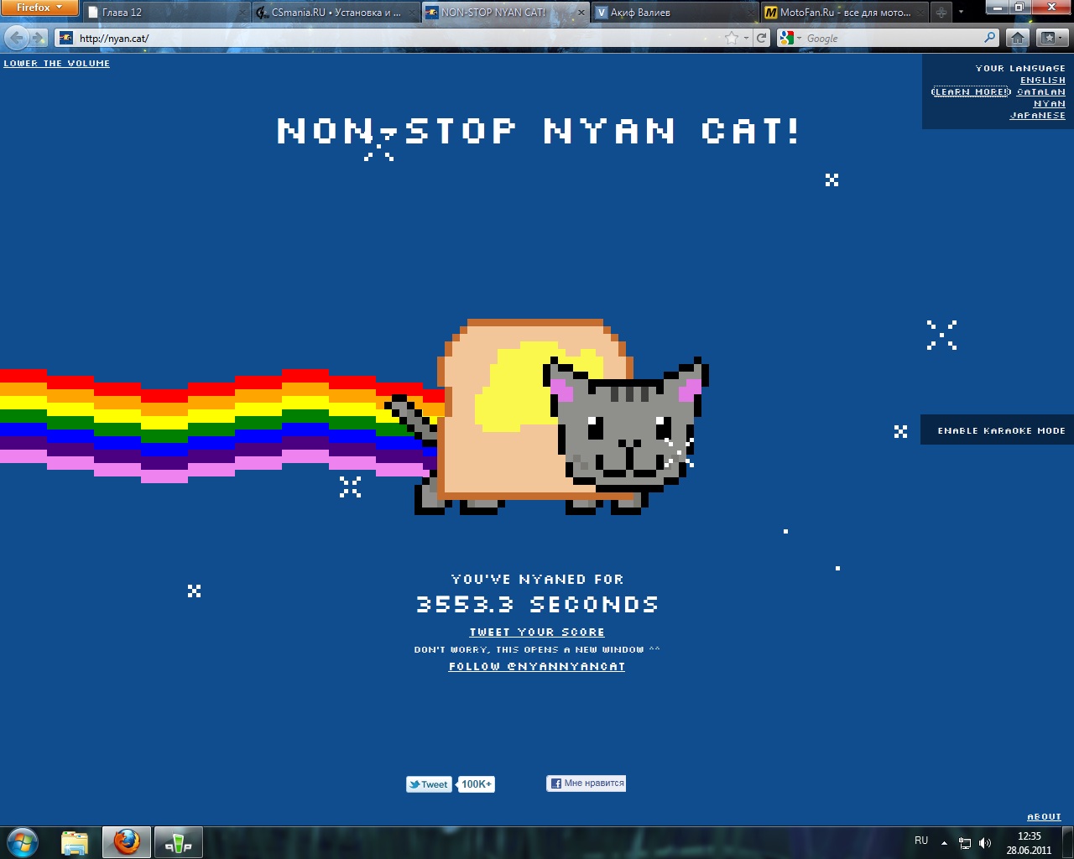Open the list all tabs dropdown arrow
This screenshot has width=1074, height=859.
962,13
